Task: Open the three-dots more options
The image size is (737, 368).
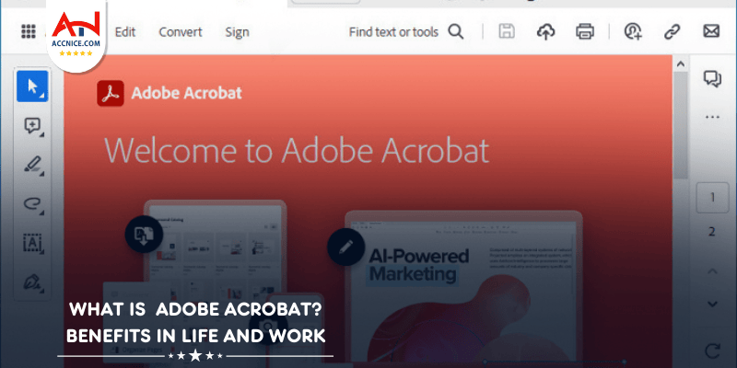Action: tap(712, 118)
